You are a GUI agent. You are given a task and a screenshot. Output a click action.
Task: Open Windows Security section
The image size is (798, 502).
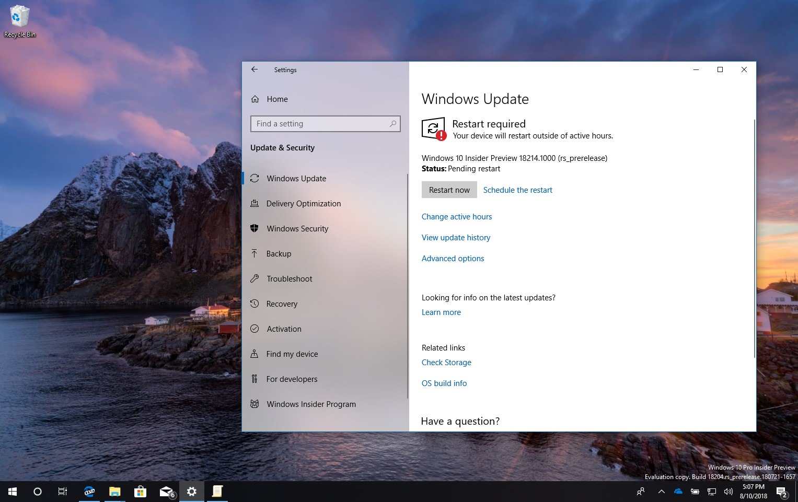[297, 228]
